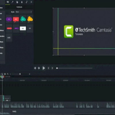This screenshot has height=115, width=115.
Task: Open Audio Effects in the sidebar
Action: click(x=2, y=42)
